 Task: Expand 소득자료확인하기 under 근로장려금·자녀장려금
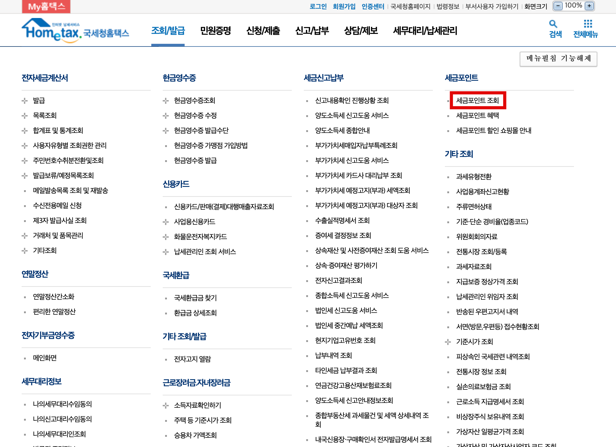pos(197,405)
